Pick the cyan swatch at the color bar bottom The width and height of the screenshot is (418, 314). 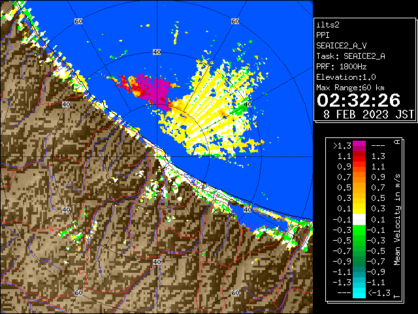[359, 292]
